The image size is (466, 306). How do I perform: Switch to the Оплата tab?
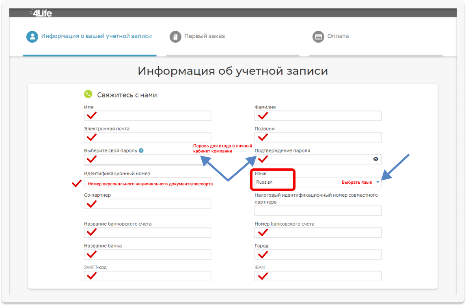(x=338, y=36)
